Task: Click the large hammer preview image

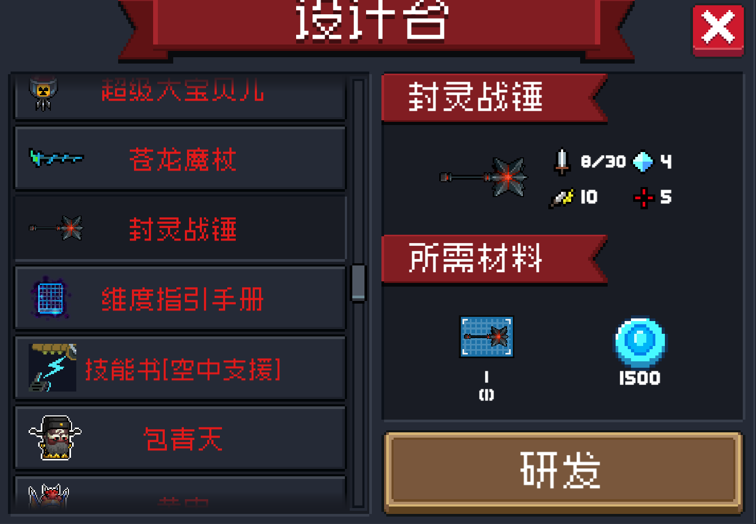Action: pyautogui.click(x=484, y=177)
